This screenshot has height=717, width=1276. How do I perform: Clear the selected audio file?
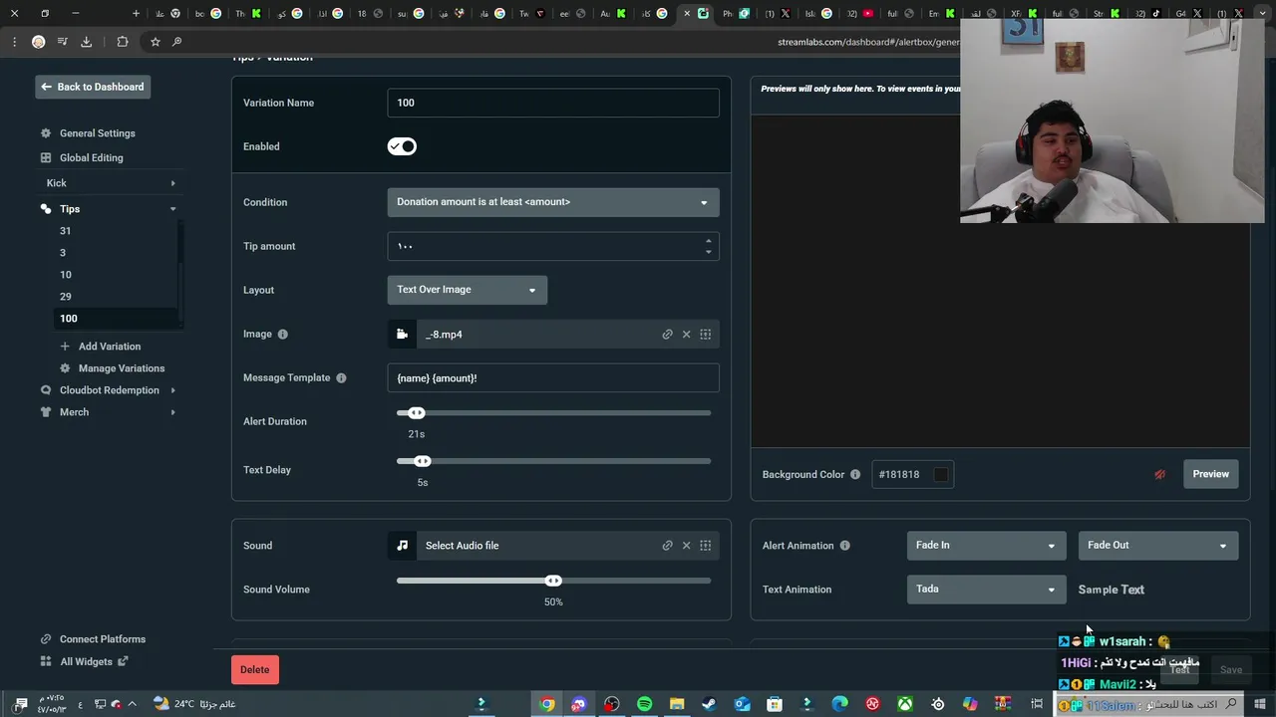pyautogui.click(x=686, y=546)
